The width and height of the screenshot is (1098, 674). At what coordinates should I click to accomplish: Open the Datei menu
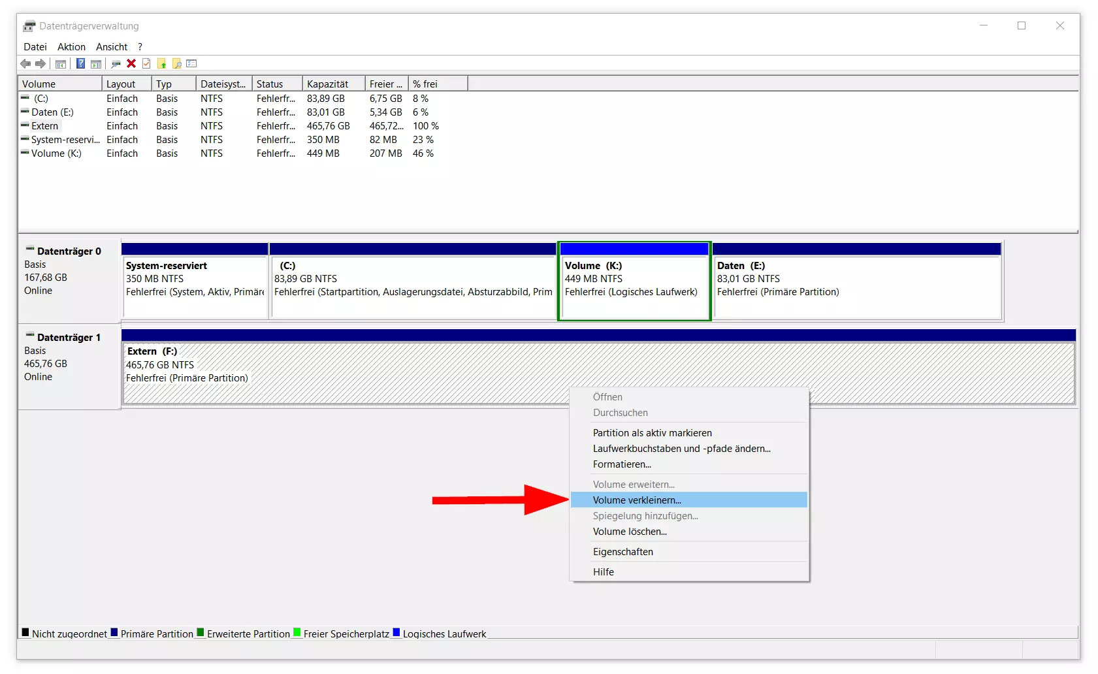tap(35, 47)
